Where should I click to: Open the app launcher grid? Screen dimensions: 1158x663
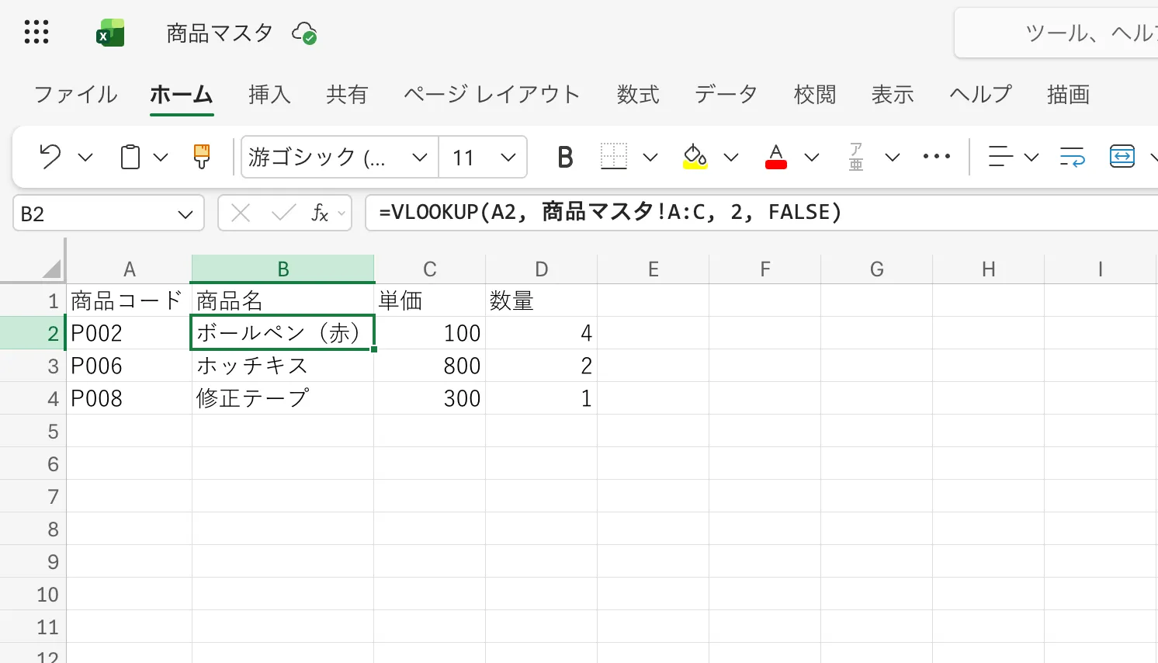tap(36, 33)
